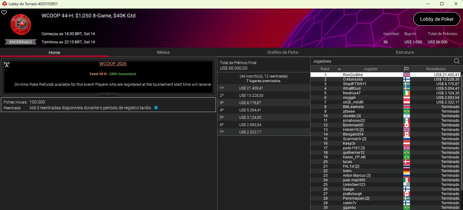The height and width of the screenshot is (210, 463).
Task: Switch to the Home tab
Action: (x=54, y=52)
